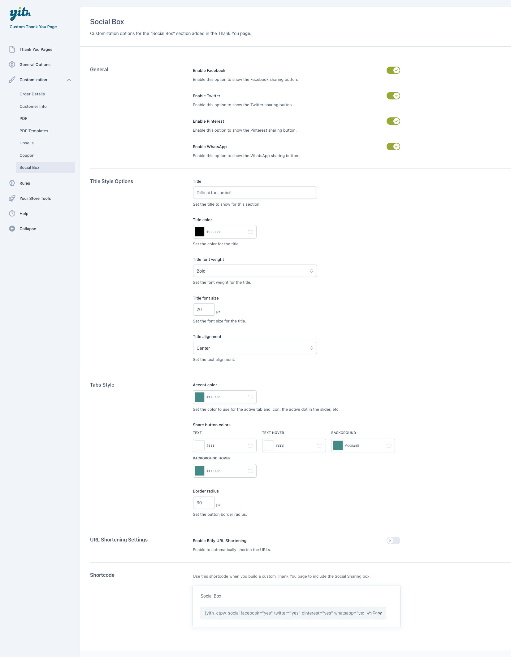This screenshot has width=511, height=657.
Task: Enable Bitly URL Shortening toggle
Action: tap(393, 541)
